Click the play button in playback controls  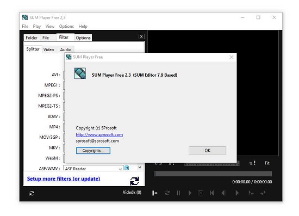(190, 193)
